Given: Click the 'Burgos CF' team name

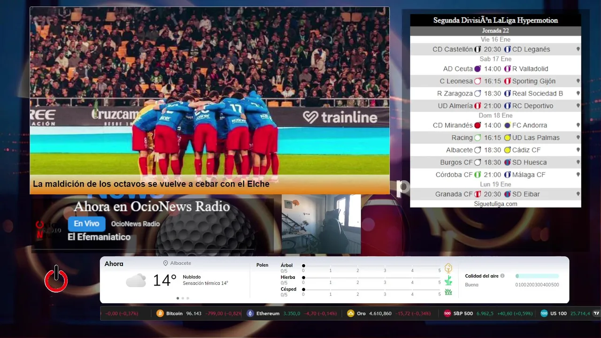Looking at the screenshot, I should click(x=456, y=162).
